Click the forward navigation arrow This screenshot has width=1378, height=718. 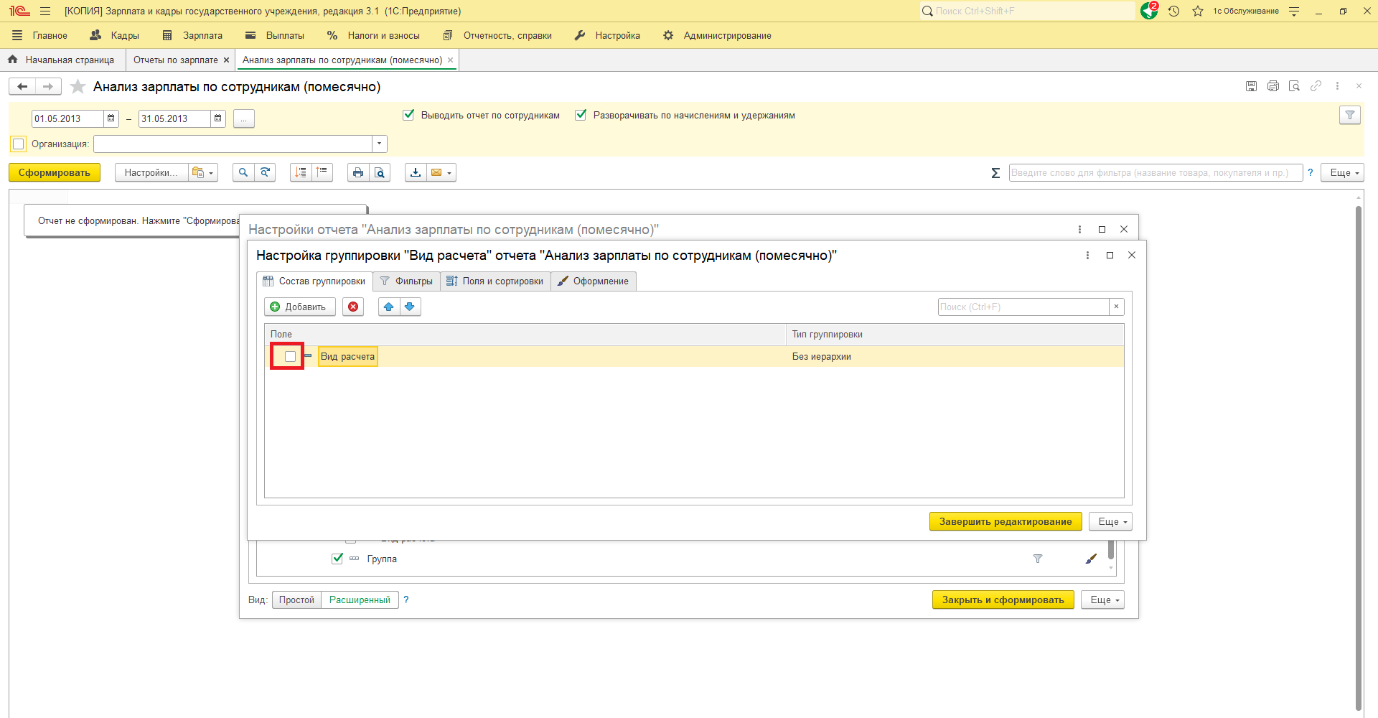(48, 87)
